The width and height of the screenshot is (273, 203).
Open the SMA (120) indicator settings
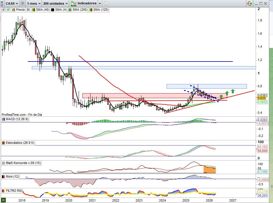point(99,10)
